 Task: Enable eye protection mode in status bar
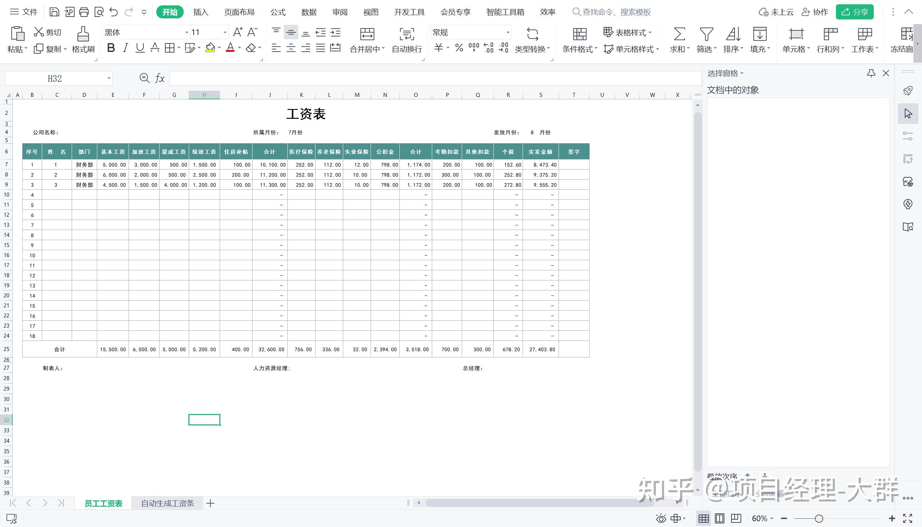click(x=661, y=519)
